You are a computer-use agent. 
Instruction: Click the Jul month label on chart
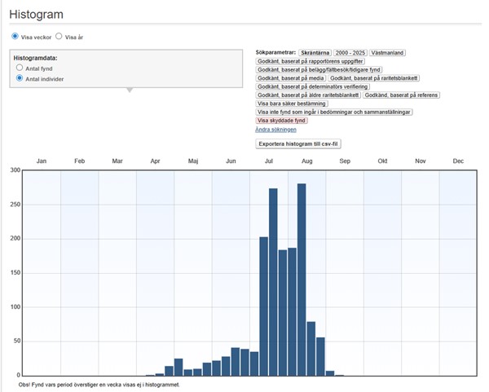269,161
